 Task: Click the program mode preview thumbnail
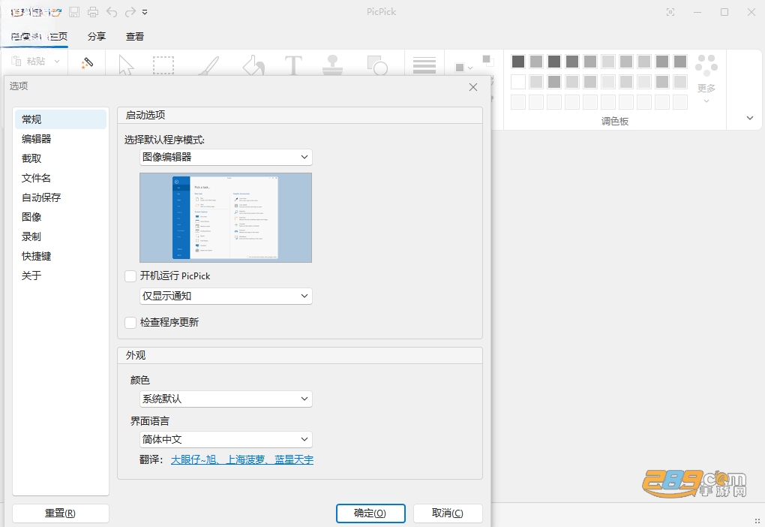point(226,218)
